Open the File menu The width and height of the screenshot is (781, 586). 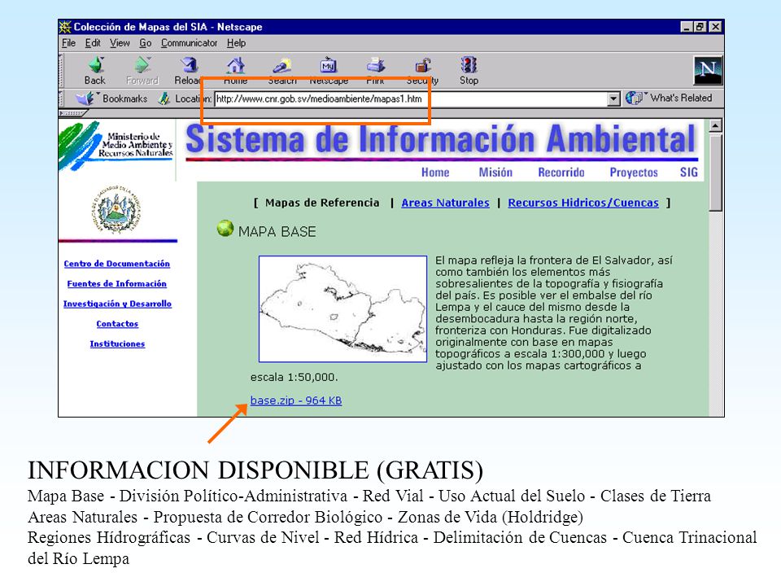(x=68, y=43)
